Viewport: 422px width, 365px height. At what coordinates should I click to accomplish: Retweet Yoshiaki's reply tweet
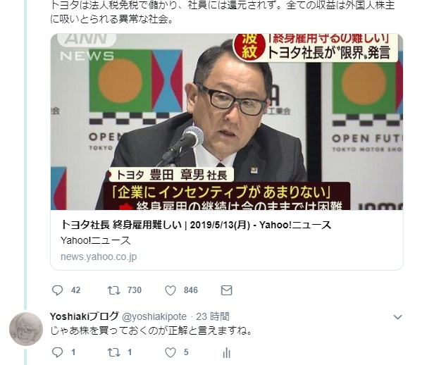tap(114, 352)
